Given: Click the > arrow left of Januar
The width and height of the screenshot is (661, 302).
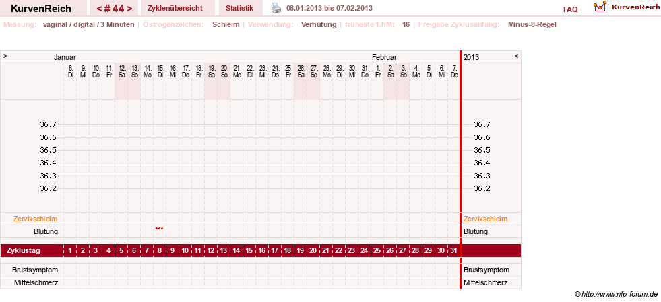Looking at the screenshot, I should [5, 56].
